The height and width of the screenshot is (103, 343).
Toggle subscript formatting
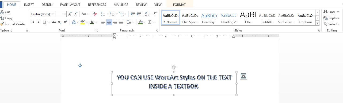click(60, 22)
